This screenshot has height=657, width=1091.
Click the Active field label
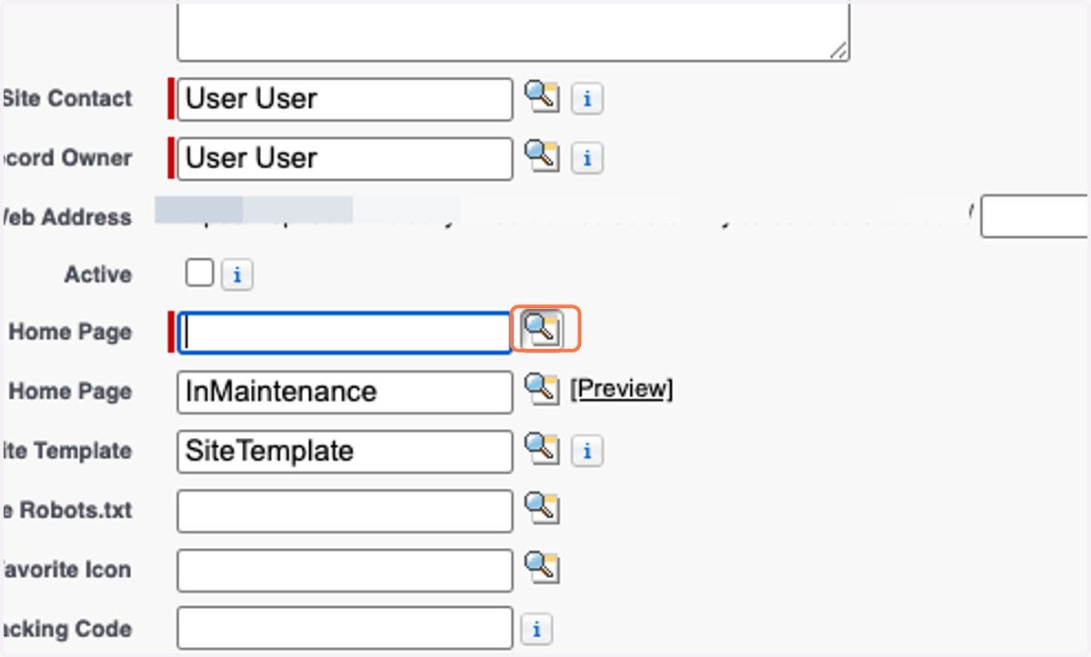click(x=98, y=274)
